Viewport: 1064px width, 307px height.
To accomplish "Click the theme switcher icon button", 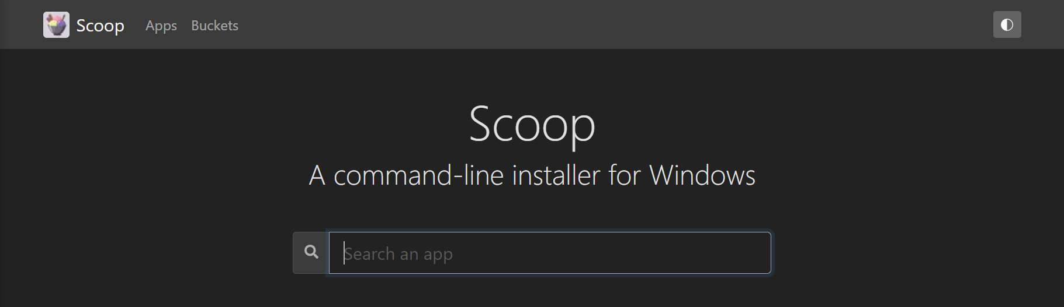I will coord(1007,24).
